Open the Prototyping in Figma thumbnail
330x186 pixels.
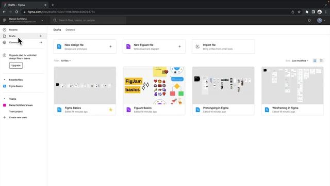pos(223,85)
